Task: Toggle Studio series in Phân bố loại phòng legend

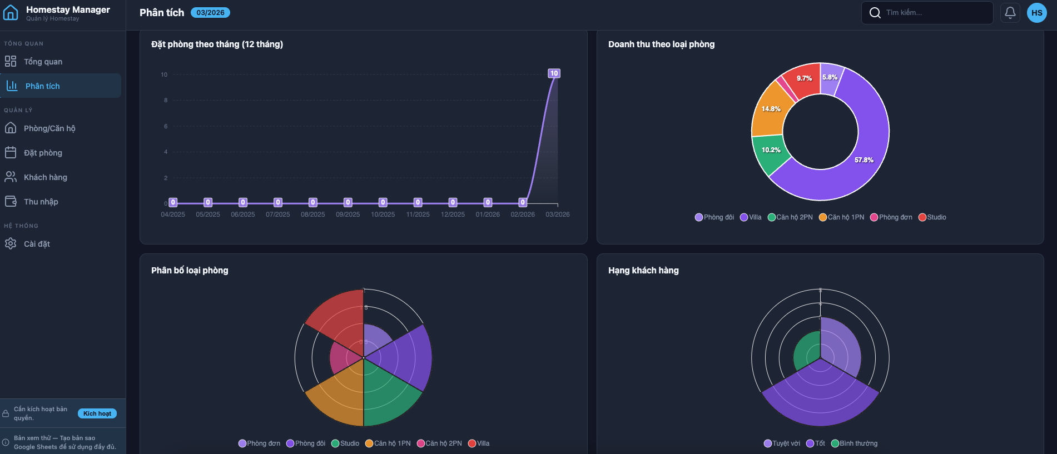Action: coord(345,443)
